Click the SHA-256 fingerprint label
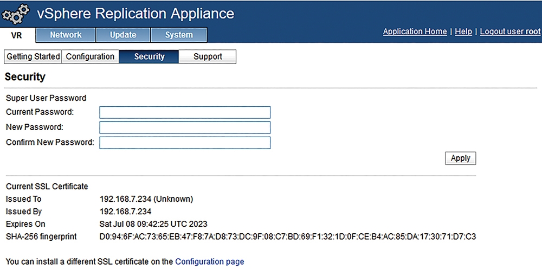Screen dimensions: 542x275 pyautogui.click(x=41, y=237)
